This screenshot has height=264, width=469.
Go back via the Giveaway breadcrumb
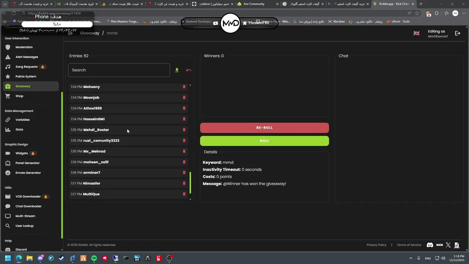pyautogui.click(x=90, y=33)
